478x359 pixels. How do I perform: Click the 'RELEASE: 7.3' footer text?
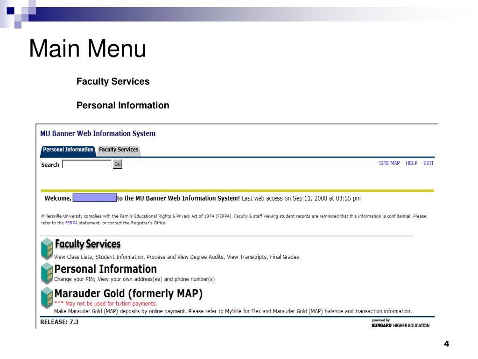[59, 322]
